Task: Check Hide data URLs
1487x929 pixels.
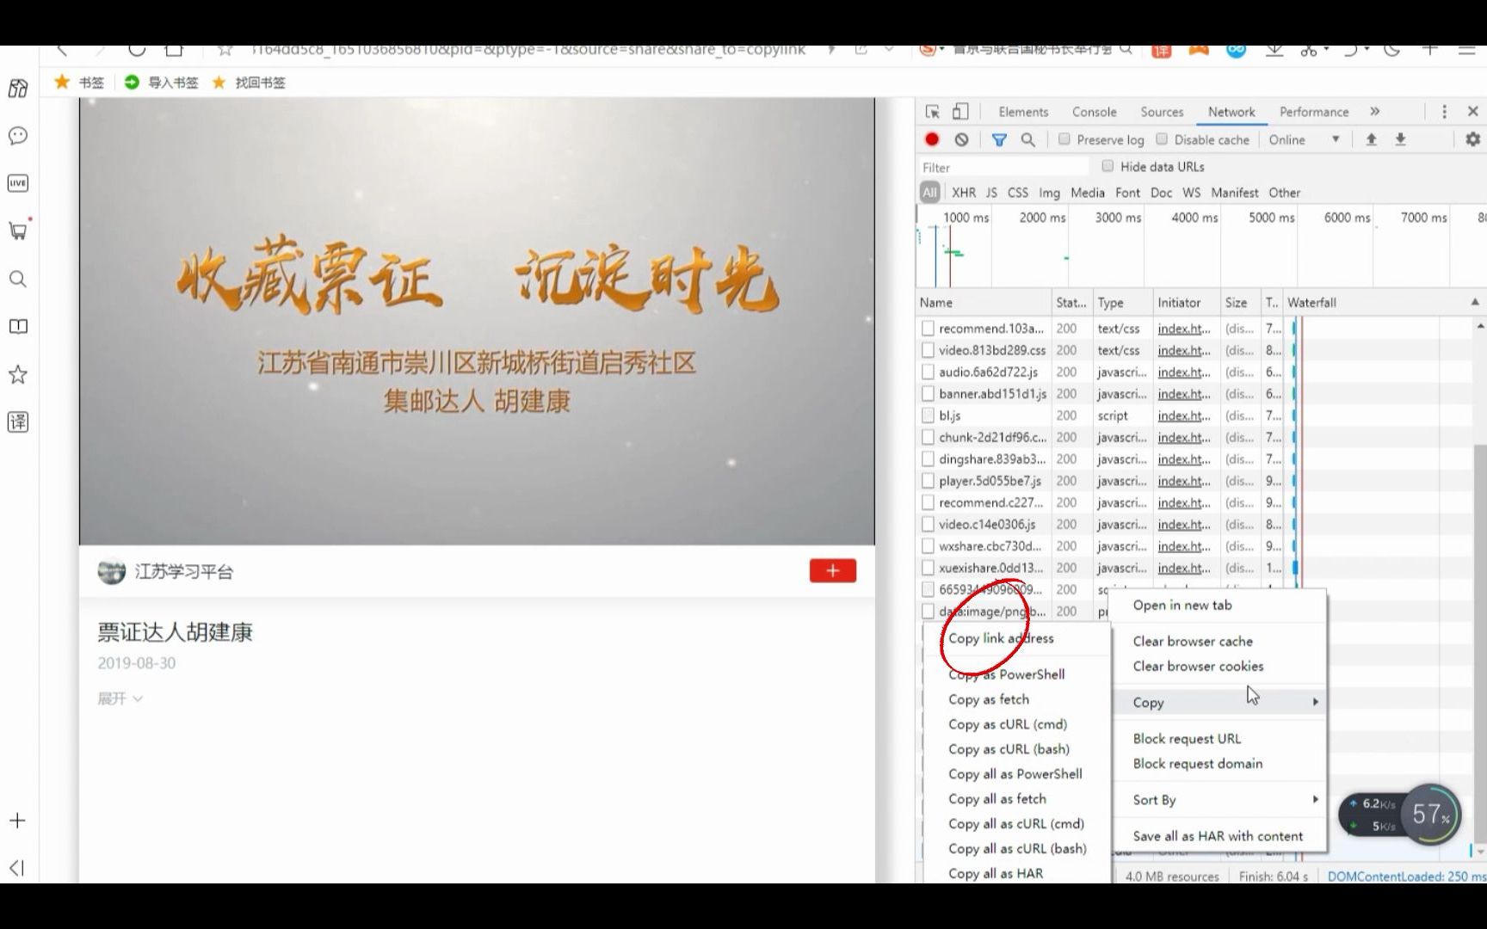Action: 1108,166
